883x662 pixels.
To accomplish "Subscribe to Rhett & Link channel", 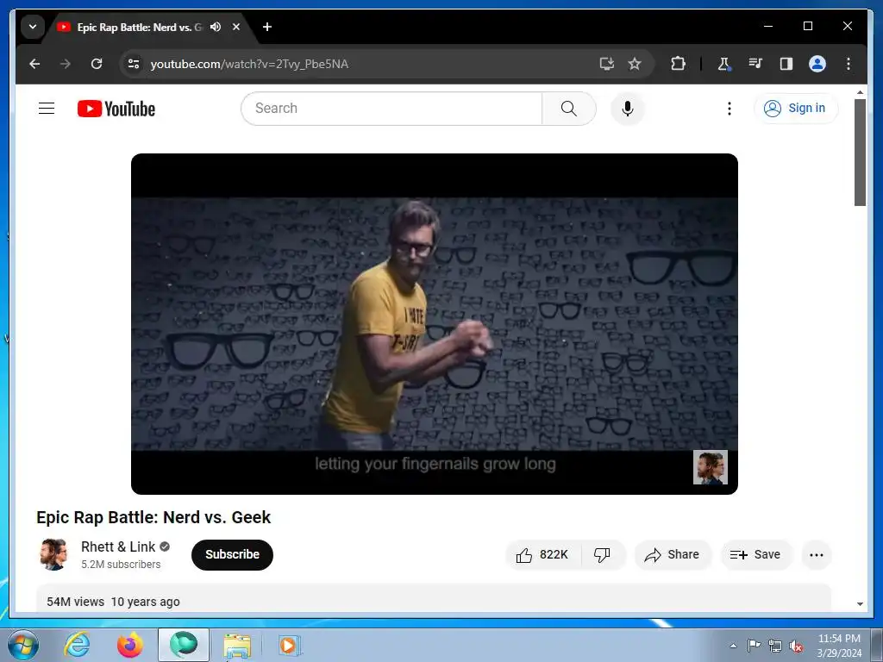I will click(232, 554).
